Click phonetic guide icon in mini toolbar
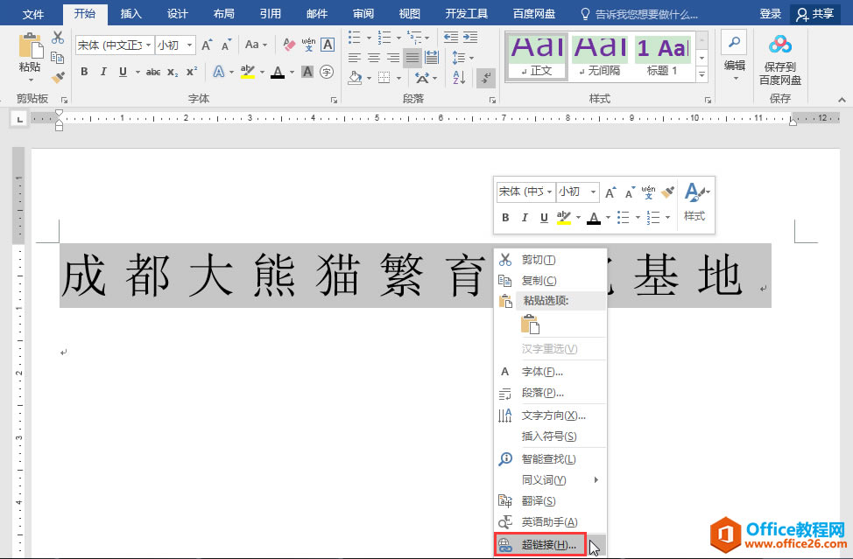 tap(648, 192)
